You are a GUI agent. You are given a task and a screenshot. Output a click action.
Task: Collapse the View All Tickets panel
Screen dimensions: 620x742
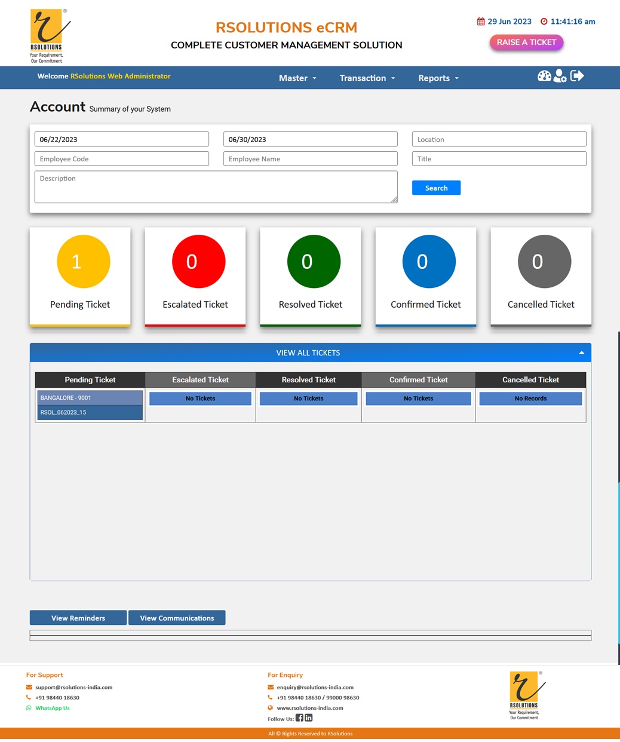[581, 353]
